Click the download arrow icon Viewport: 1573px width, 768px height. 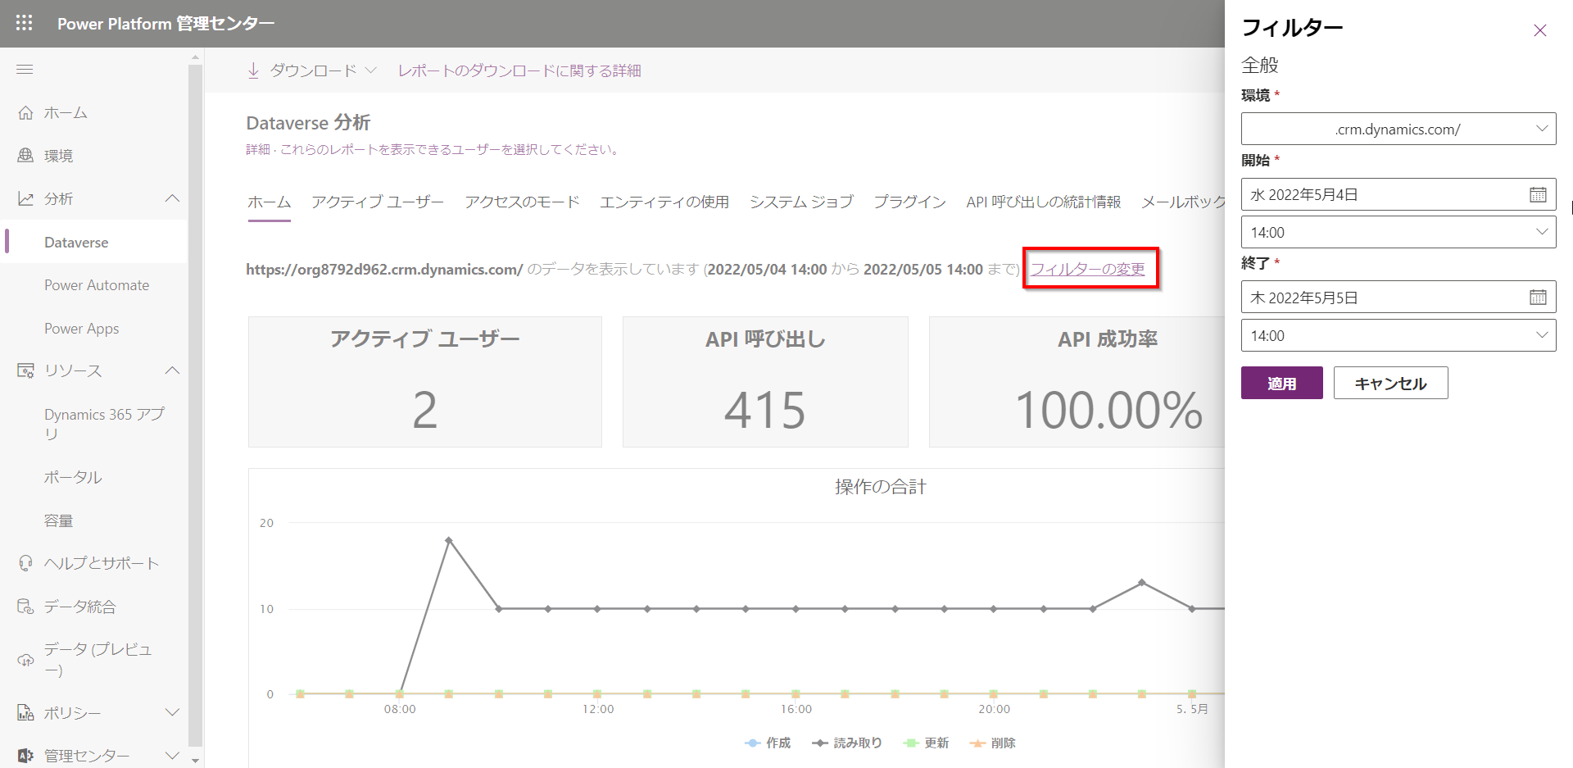[x=253, y=70]
